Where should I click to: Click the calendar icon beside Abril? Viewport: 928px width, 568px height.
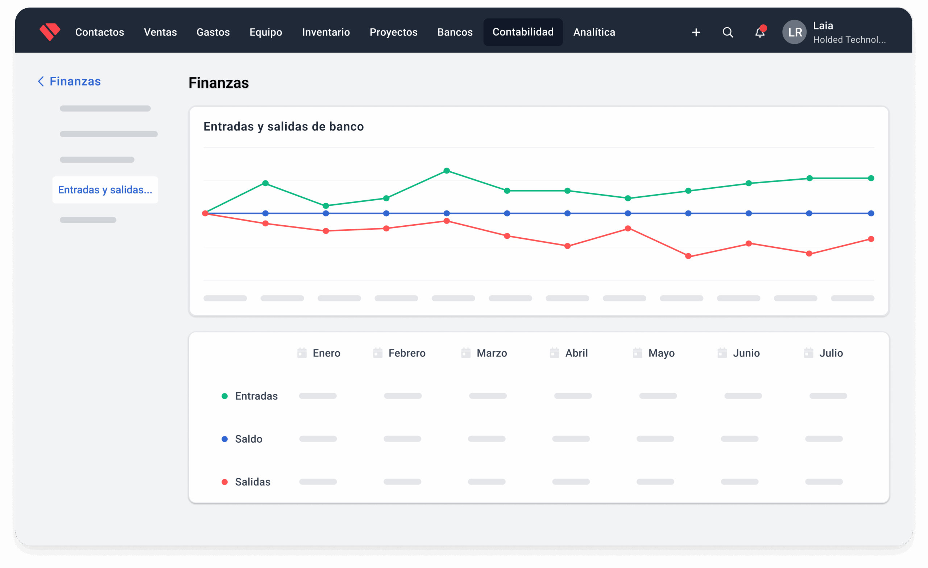click(554, 353)
